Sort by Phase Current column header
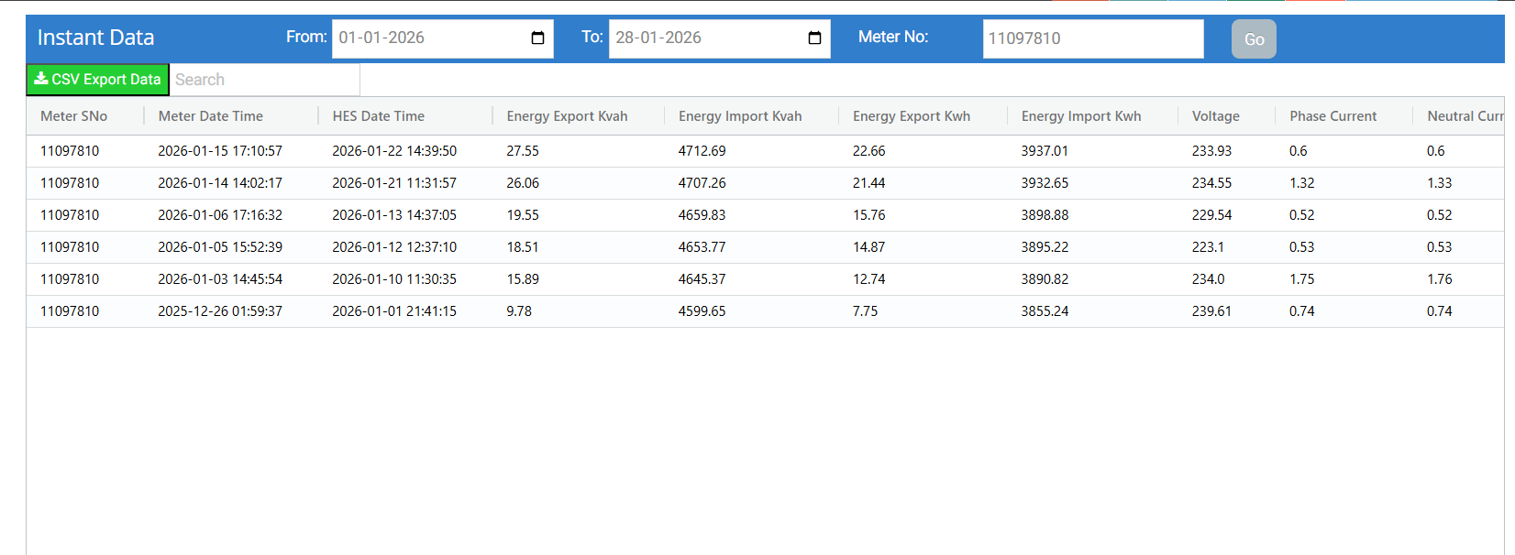The width and height of the screenshot is (1515, 555). pos(1333,116)
